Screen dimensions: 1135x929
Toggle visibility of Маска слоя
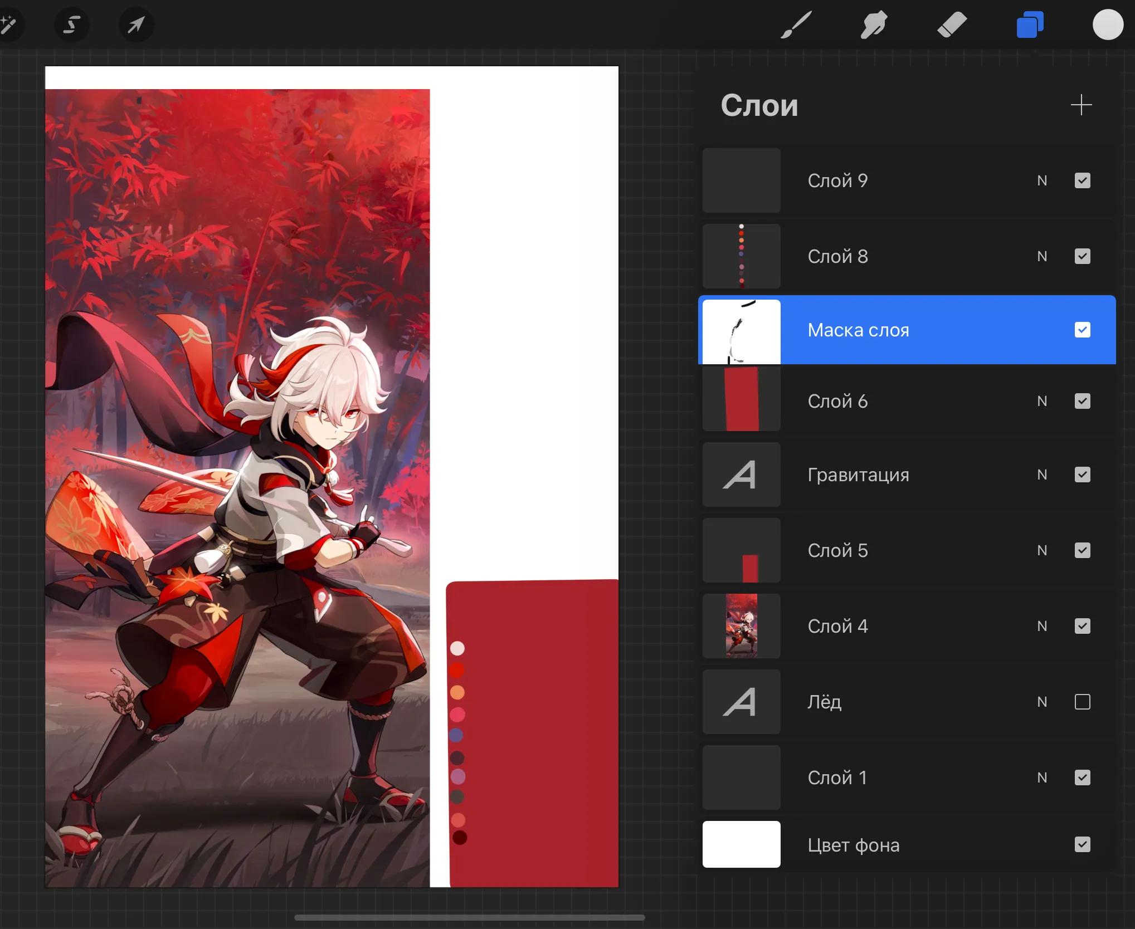pyautogui.click(x=1082, y=330)
